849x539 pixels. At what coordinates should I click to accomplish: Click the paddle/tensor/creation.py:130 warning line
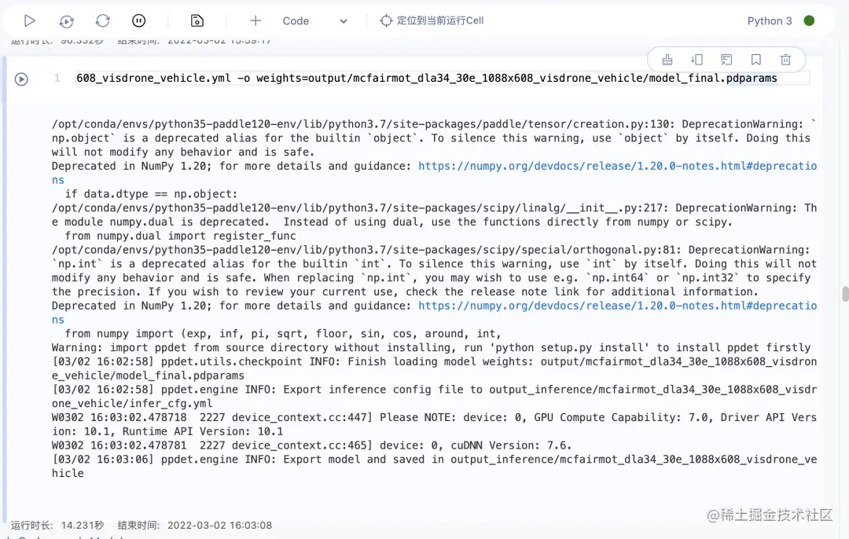click(434, 138)
